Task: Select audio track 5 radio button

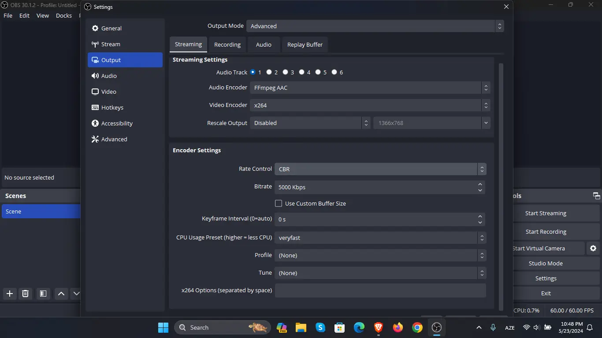Action: click(x=318, y=72)
